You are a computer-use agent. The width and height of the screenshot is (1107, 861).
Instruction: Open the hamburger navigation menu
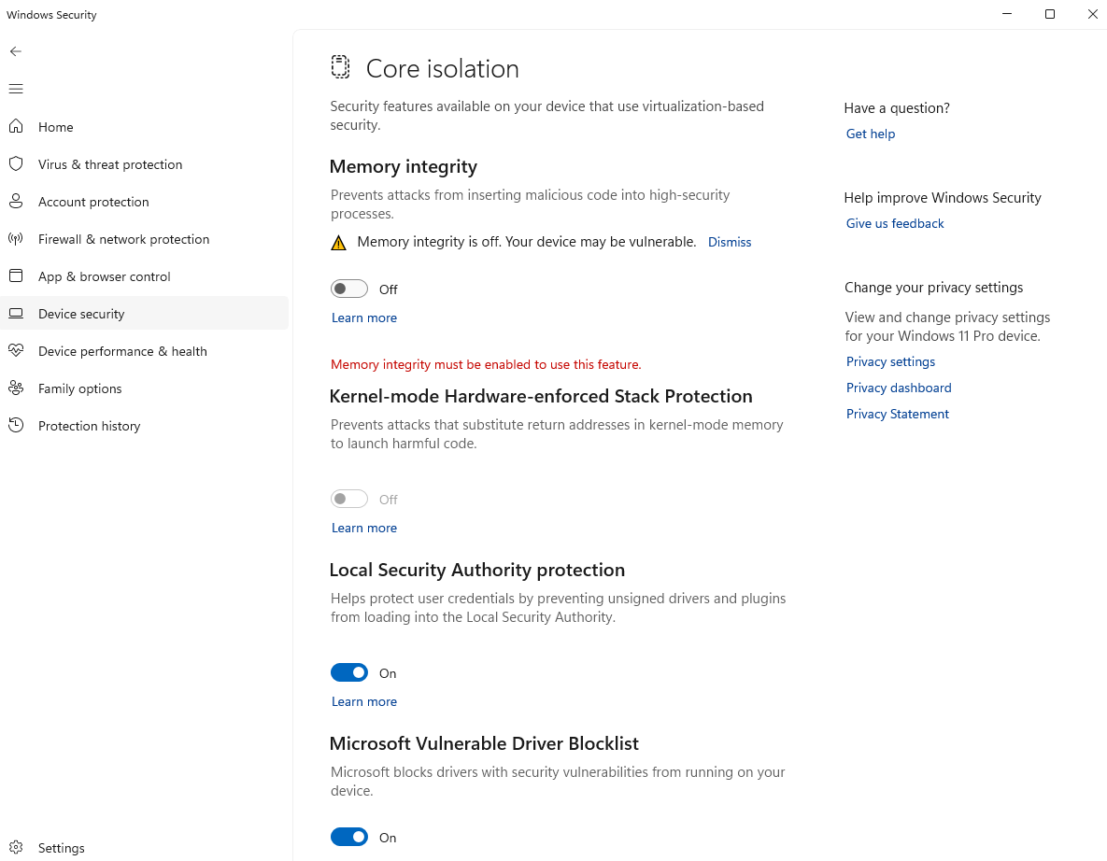coord(16,89)
